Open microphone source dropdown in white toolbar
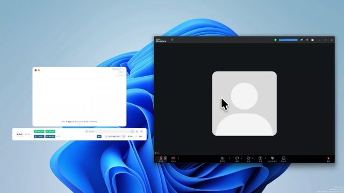The height and width of the screenshot is (193, 344). click(115, 136)
